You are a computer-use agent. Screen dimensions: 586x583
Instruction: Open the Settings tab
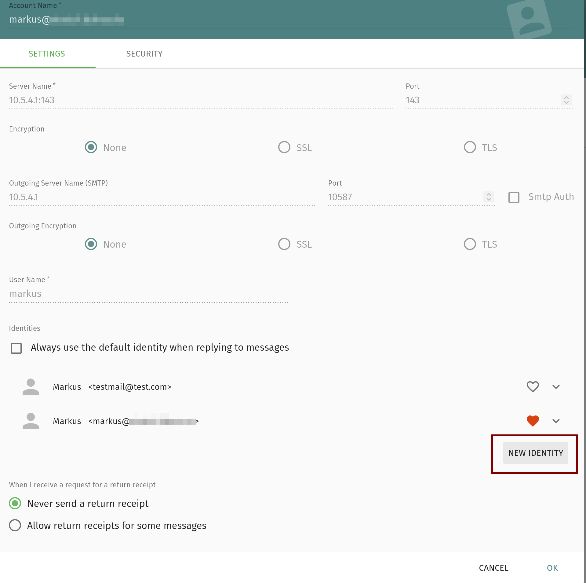tap(47, 54)
